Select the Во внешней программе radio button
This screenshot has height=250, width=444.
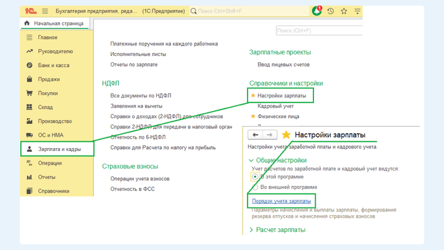coord(255,187)
